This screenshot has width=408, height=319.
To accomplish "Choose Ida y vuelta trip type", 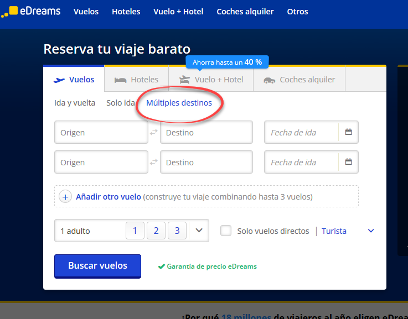I will pyautogui.click(x=75, y=103).
